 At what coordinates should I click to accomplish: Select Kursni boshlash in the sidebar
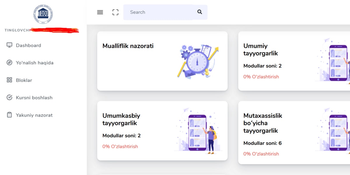[34, 98]
